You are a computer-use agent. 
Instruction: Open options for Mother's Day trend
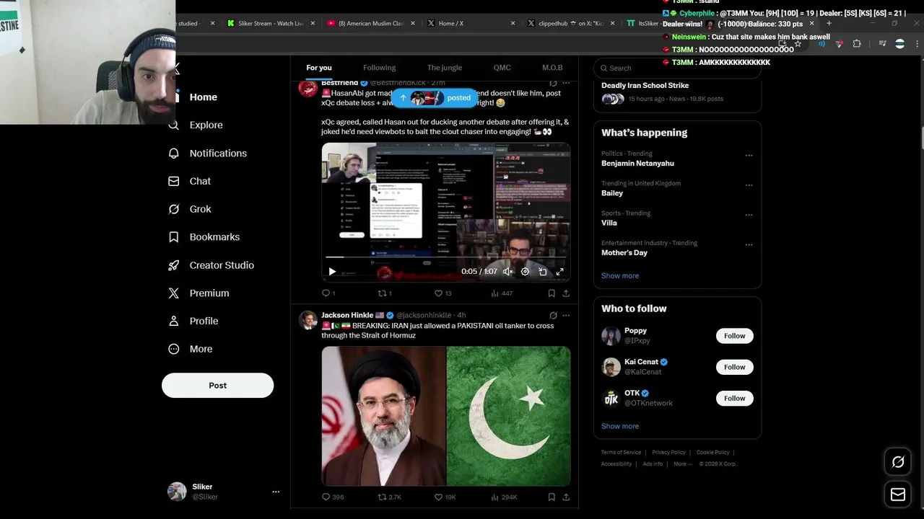(749, 245)
